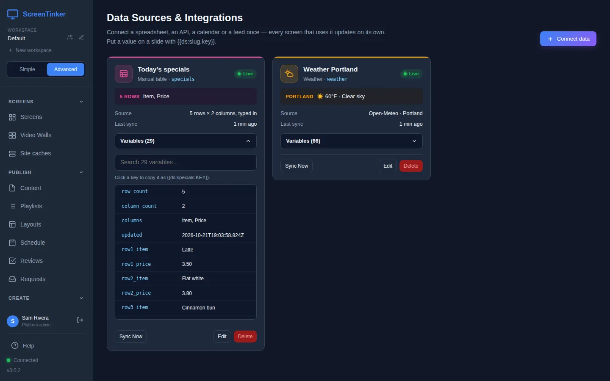This screenshot has height=381, width=610.
Task: Click the Live badge on Today's specials
Action: [245, 74]
